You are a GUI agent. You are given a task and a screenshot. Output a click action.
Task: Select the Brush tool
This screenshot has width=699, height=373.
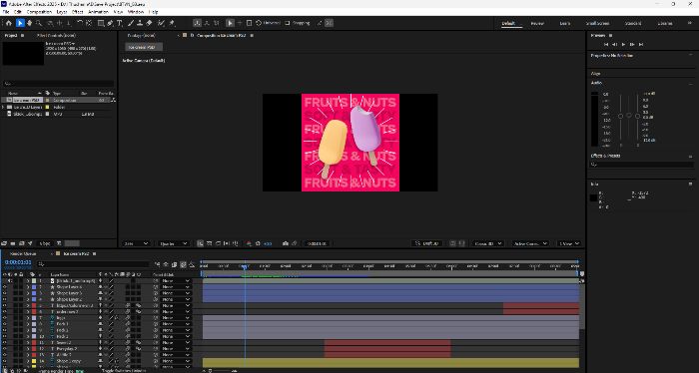131,23
